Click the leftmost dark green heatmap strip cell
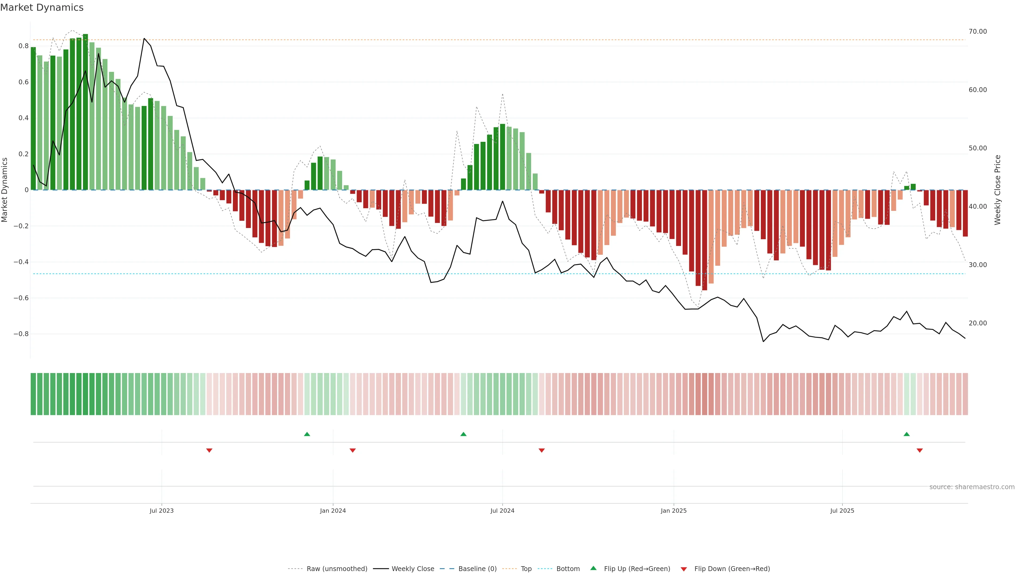The width and height of the screenshot is (1028, 578). tap(33, 394)
